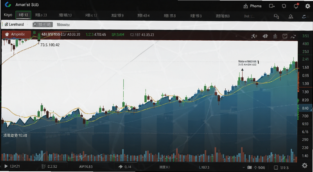The width and height of the screenshot is (313, 172).
Task: Toggle the Lerefnatd checkbox
Action: (6, 25)
